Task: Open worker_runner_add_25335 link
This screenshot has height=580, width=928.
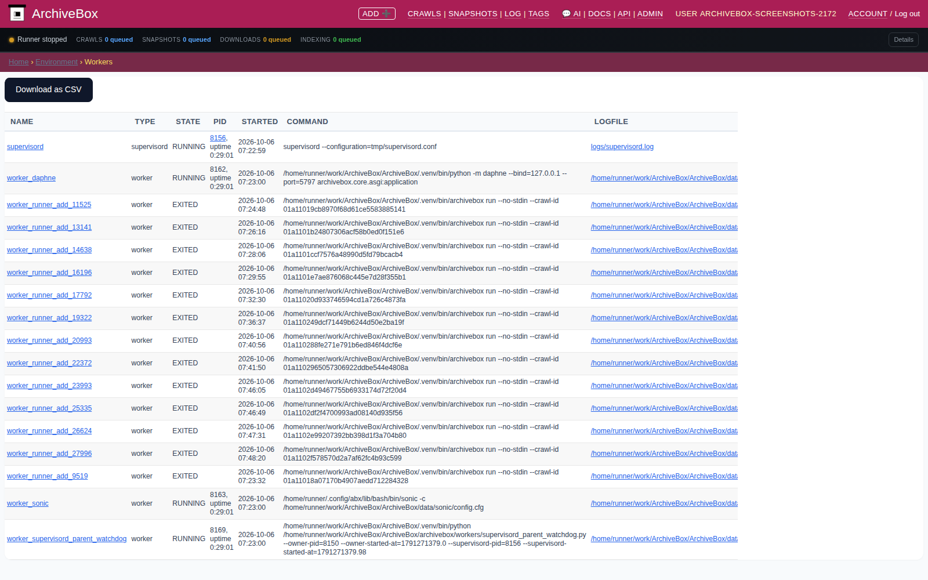Action: (49, 408)
